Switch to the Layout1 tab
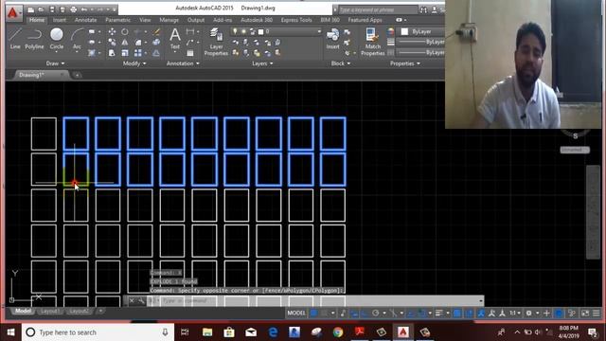 pyautogui.click(x=50, y=311)
